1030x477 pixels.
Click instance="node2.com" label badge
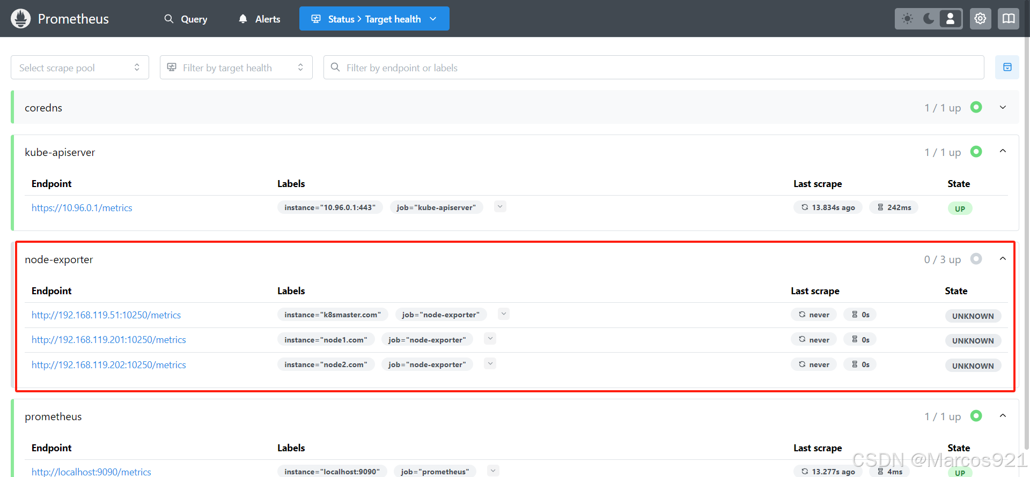(x=326, y=364)
